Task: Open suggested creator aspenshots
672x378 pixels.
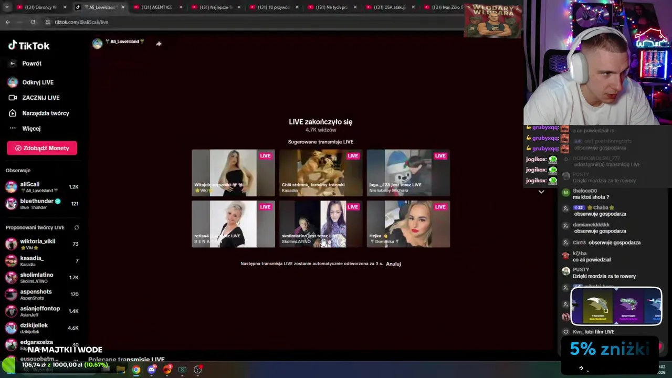Action: coord(42,294)
